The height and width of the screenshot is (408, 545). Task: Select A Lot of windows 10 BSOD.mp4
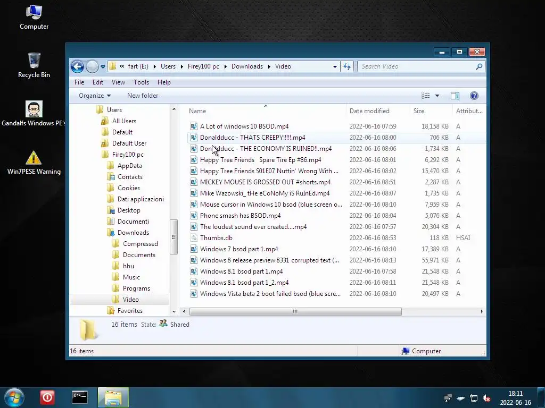[244, 126]
